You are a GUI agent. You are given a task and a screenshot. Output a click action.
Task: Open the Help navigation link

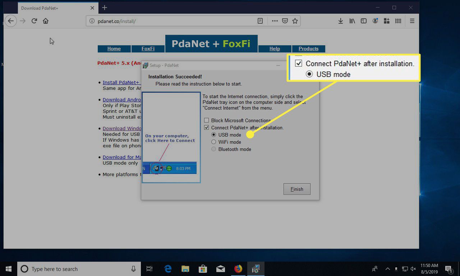tap(275, 49)
